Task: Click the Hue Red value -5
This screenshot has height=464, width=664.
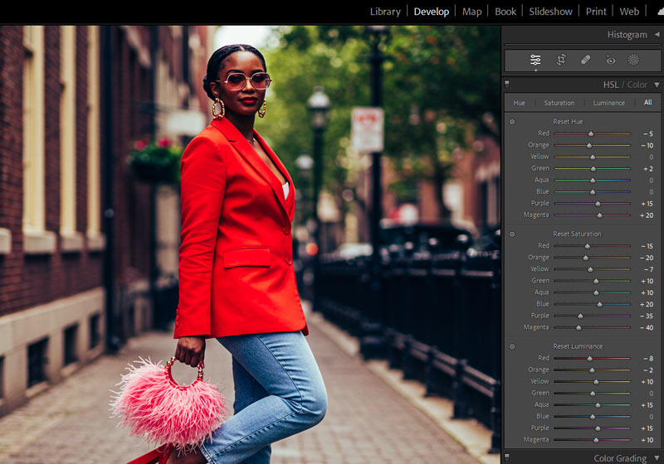Action: coord(648,133)
